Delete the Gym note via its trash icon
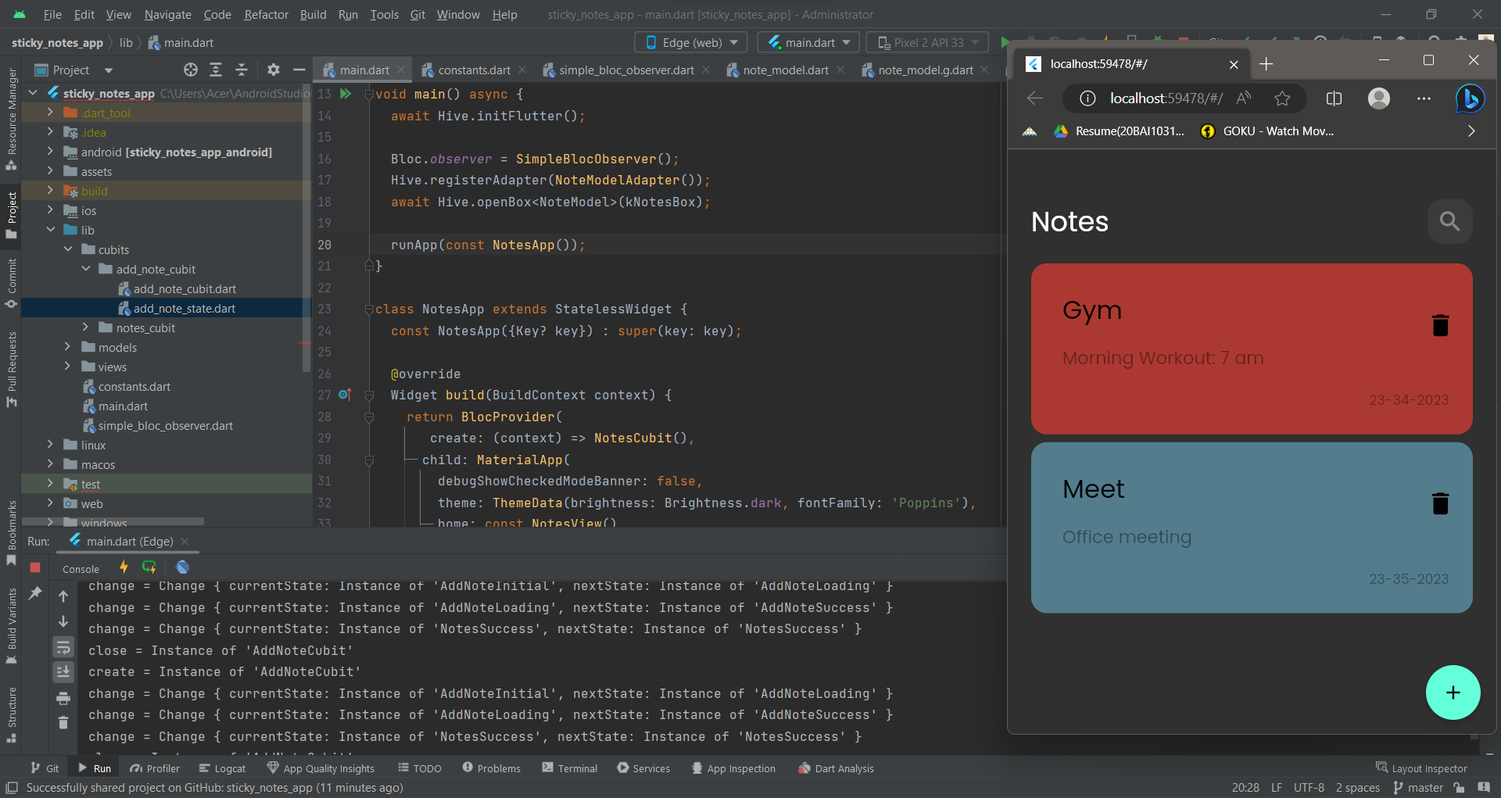1501x798 pixels. pos(1441,325)
